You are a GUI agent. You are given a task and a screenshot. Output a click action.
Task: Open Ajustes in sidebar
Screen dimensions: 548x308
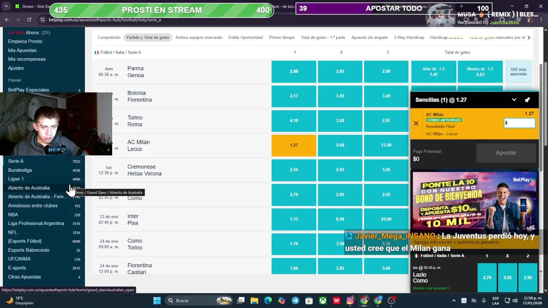[x=16, y=68]
